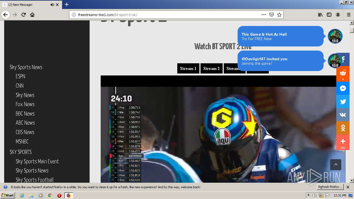This screenshot has height=199, width=354.
Task: Share via Facebook Messenger
Action: [343, 88]
